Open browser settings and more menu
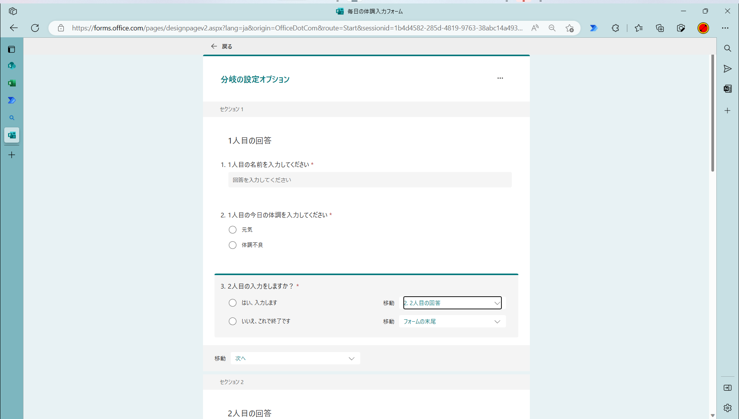This screenshot has width=739, height=419. point(725,28)
